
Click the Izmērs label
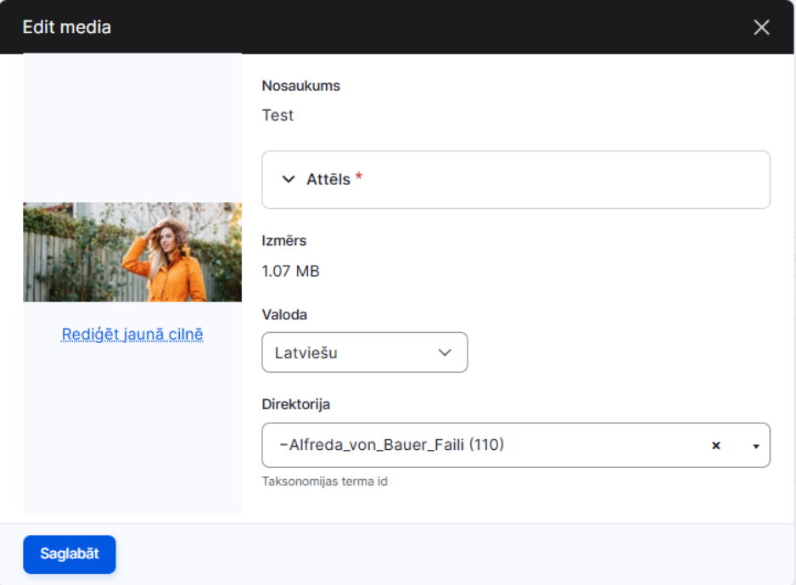(283, 240)
